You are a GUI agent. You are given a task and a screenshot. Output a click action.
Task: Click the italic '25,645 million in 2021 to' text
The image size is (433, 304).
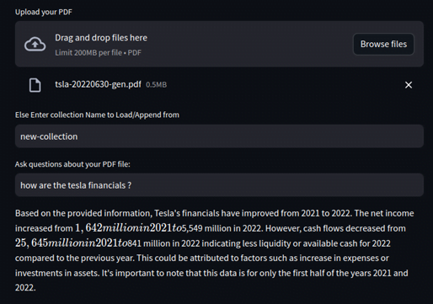[72, 243]
